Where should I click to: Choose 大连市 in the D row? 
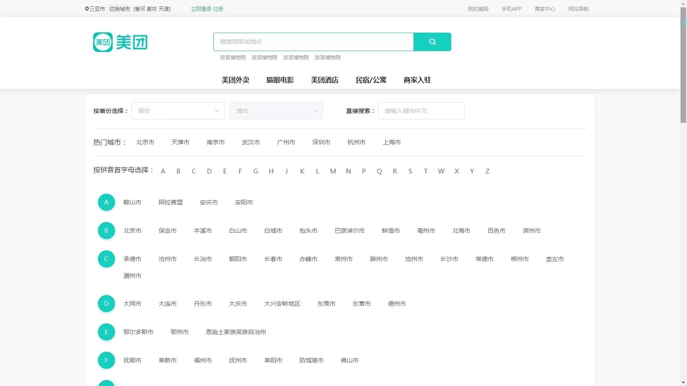point(167,304)
